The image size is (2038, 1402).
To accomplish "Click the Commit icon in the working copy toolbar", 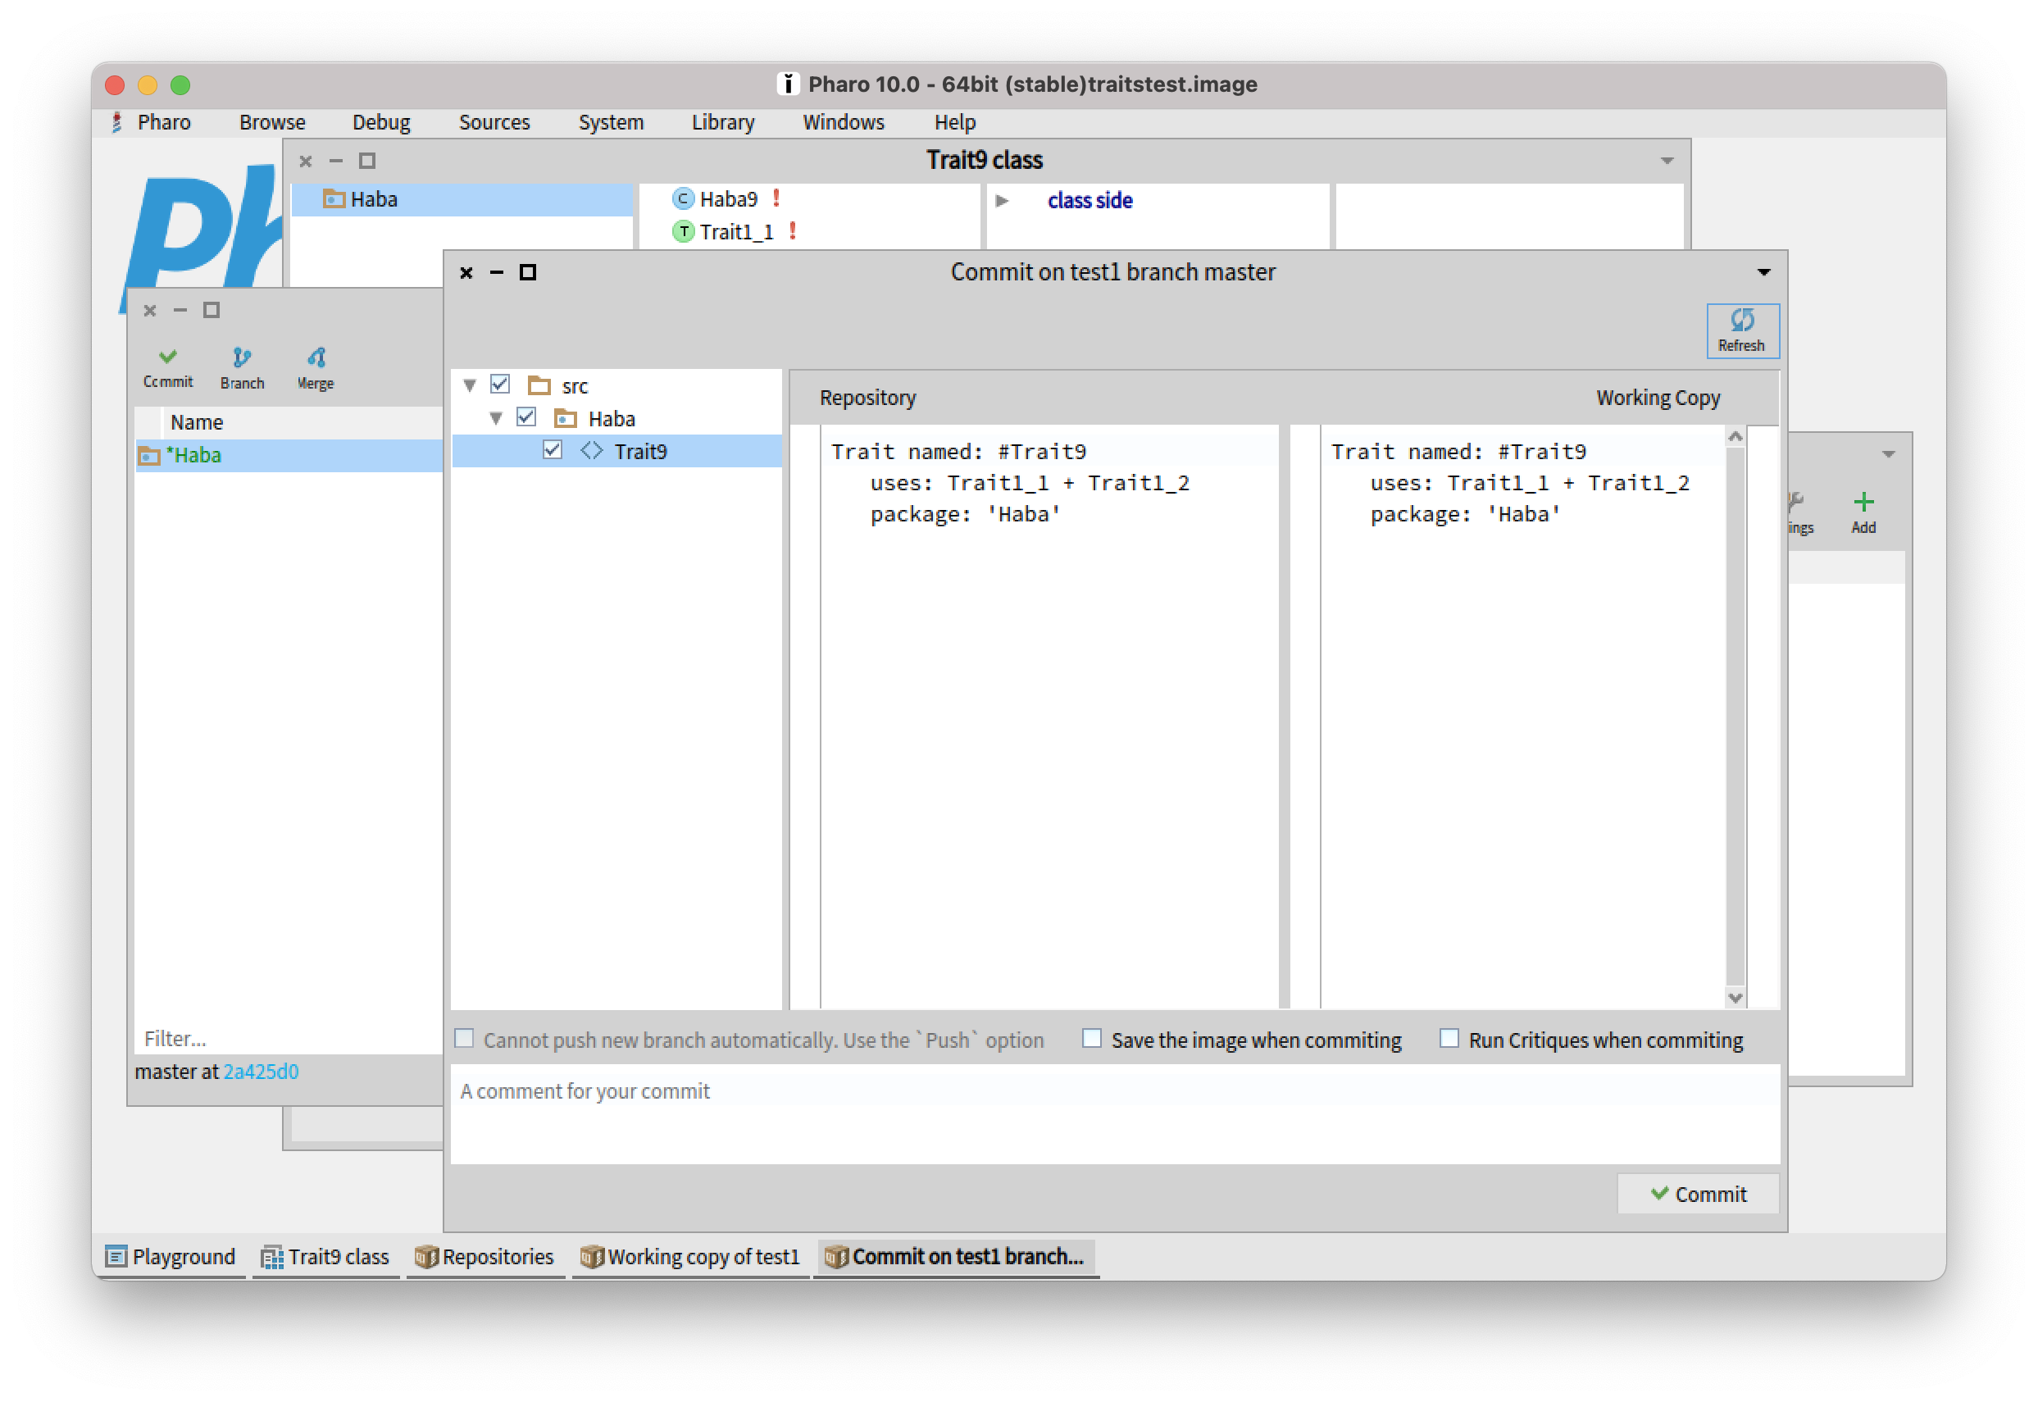I will pos(168,357).
